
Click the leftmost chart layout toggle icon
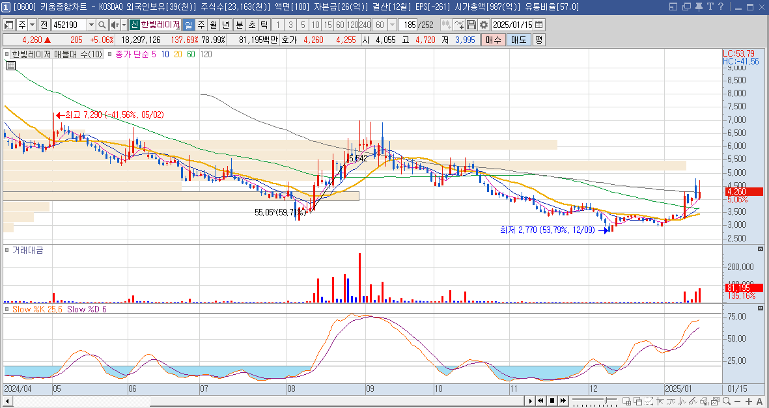coord(9,25)
